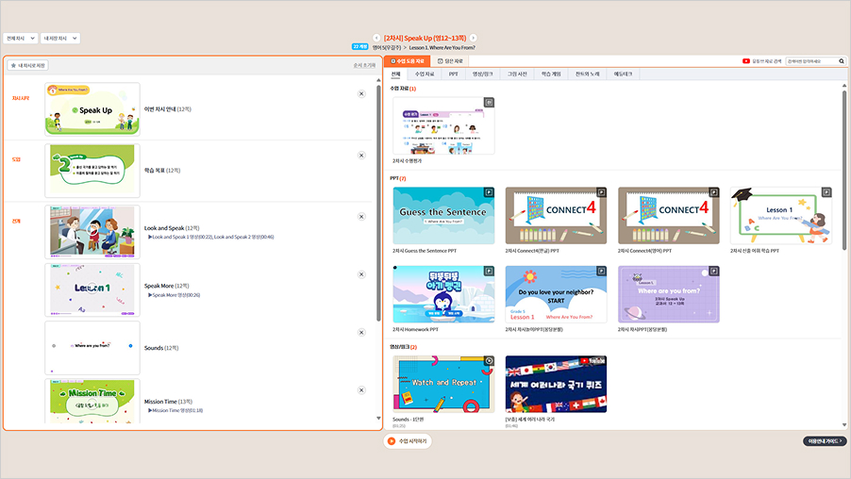Open the 이용안내 가이드 link
Screen dimensions: 851x479
(x=824, y=441)
